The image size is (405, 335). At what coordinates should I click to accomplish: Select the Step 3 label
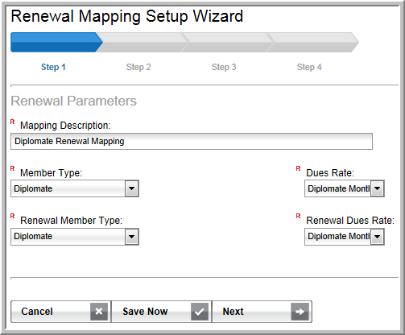pyautogui.click(x=224, y=67)
